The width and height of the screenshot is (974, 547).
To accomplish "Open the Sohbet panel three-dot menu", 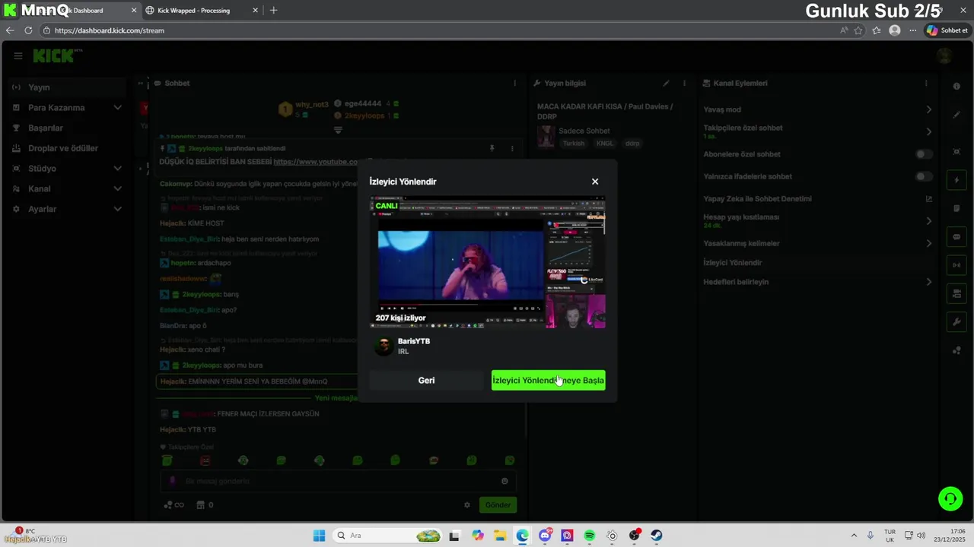I will tap(514, 84).
